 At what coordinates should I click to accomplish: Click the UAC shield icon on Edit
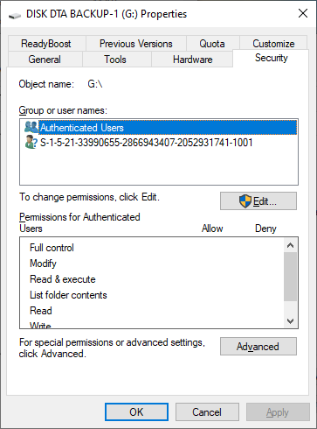coord(245,201)
